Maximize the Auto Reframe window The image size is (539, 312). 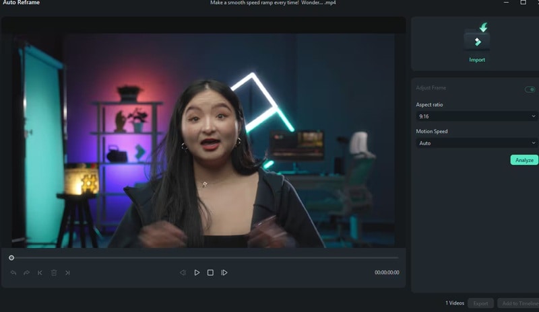pyautogui.click(x=523, y=3)
